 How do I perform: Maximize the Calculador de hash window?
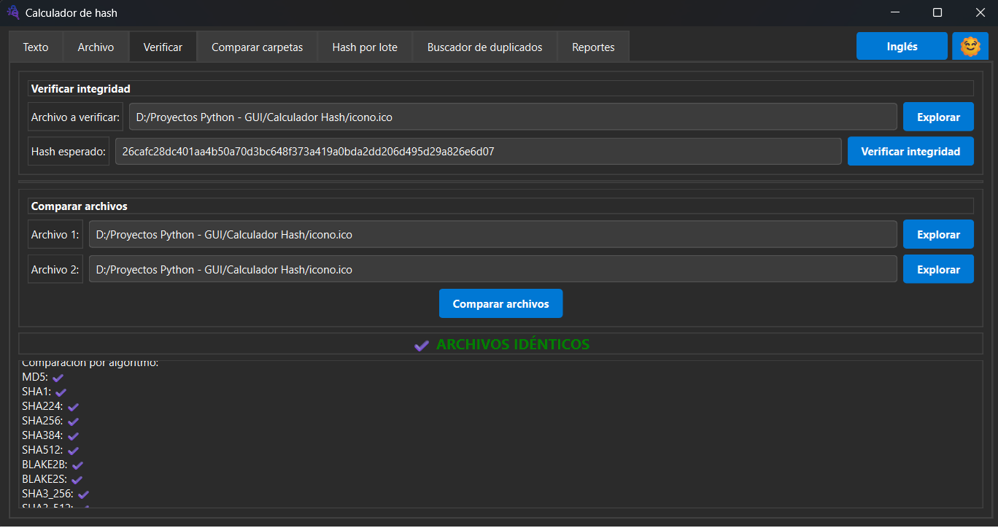coord(937,12)
